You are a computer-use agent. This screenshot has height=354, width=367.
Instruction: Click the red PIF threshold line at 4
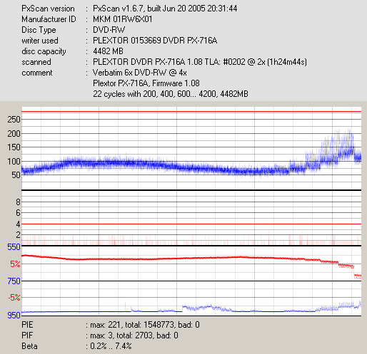pos(191,224)
